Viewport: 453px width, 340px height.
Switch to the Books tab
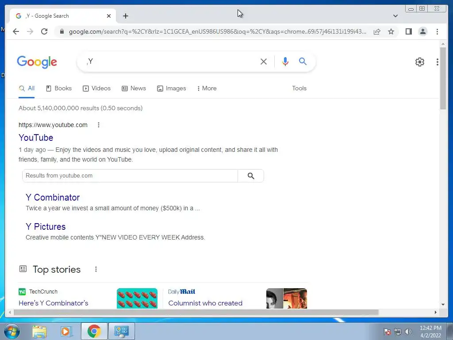pos(59,89)
